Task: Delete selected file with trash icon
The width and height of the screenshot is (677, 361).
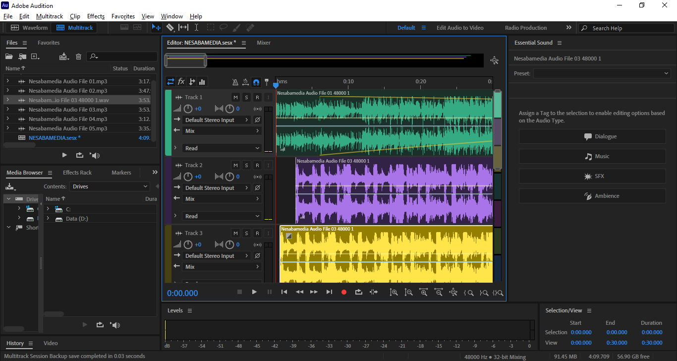Action: pyautogui.click(x=78, y=57)
